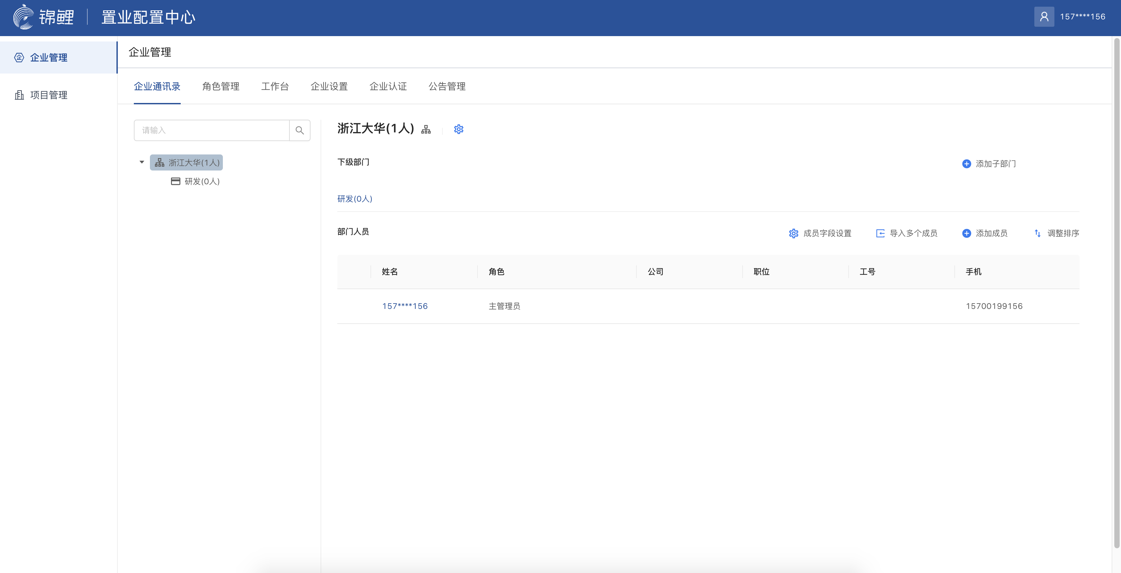Image resolution: width=1121 pixels, height=573 pixels.
Task: Click the 角色 column header
Action: (x=496, y=272)
